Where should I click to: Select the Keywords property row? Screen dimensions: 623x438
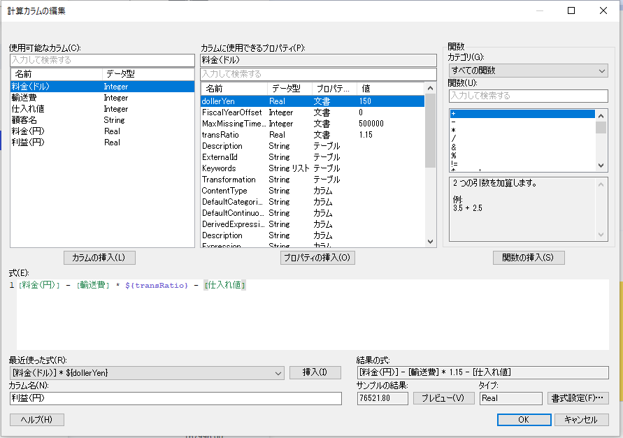[x=313, y=168]
